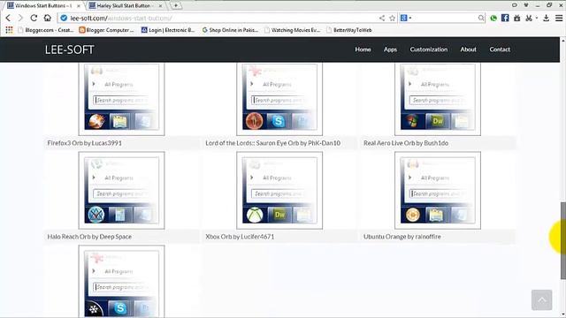566x318 pixels.
Task: Open a new browser tab
Action: click(176, 5)
